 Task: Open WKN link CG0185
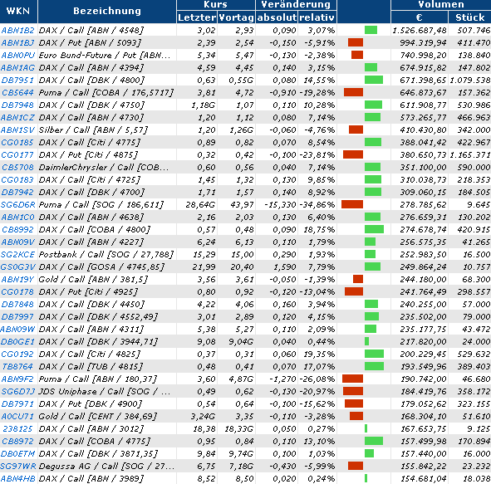(x=17, y=142)
